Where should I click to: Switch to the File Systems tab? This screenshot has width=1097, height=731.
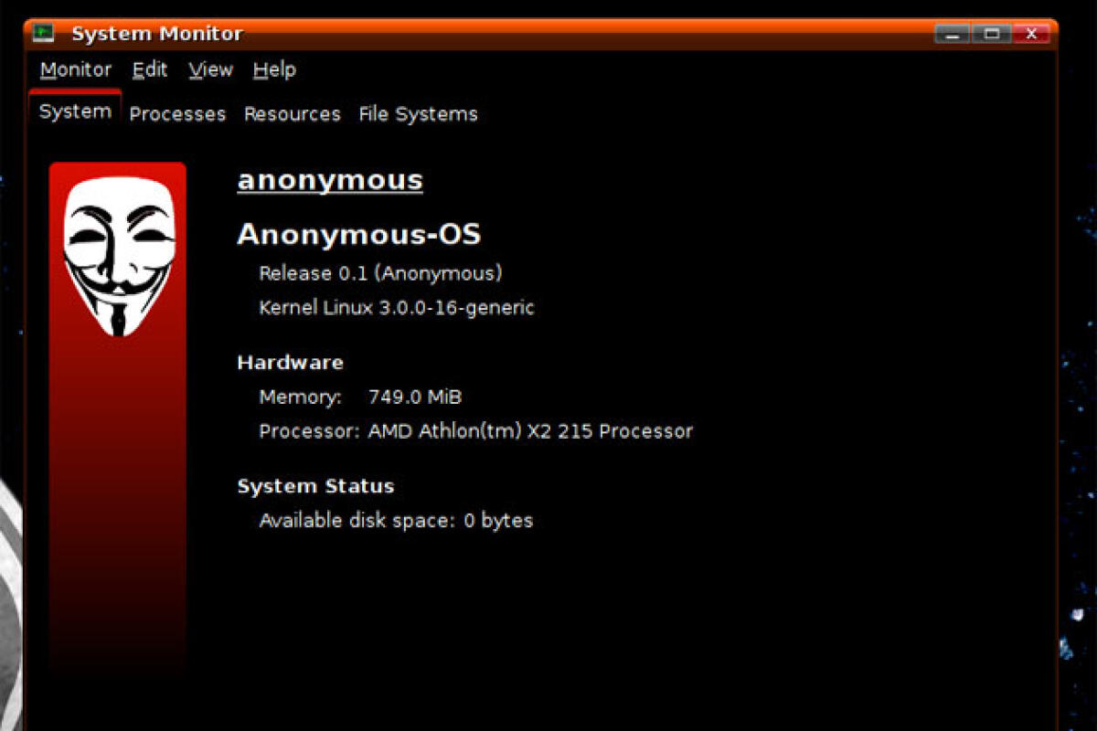click(x=418, y=114)
